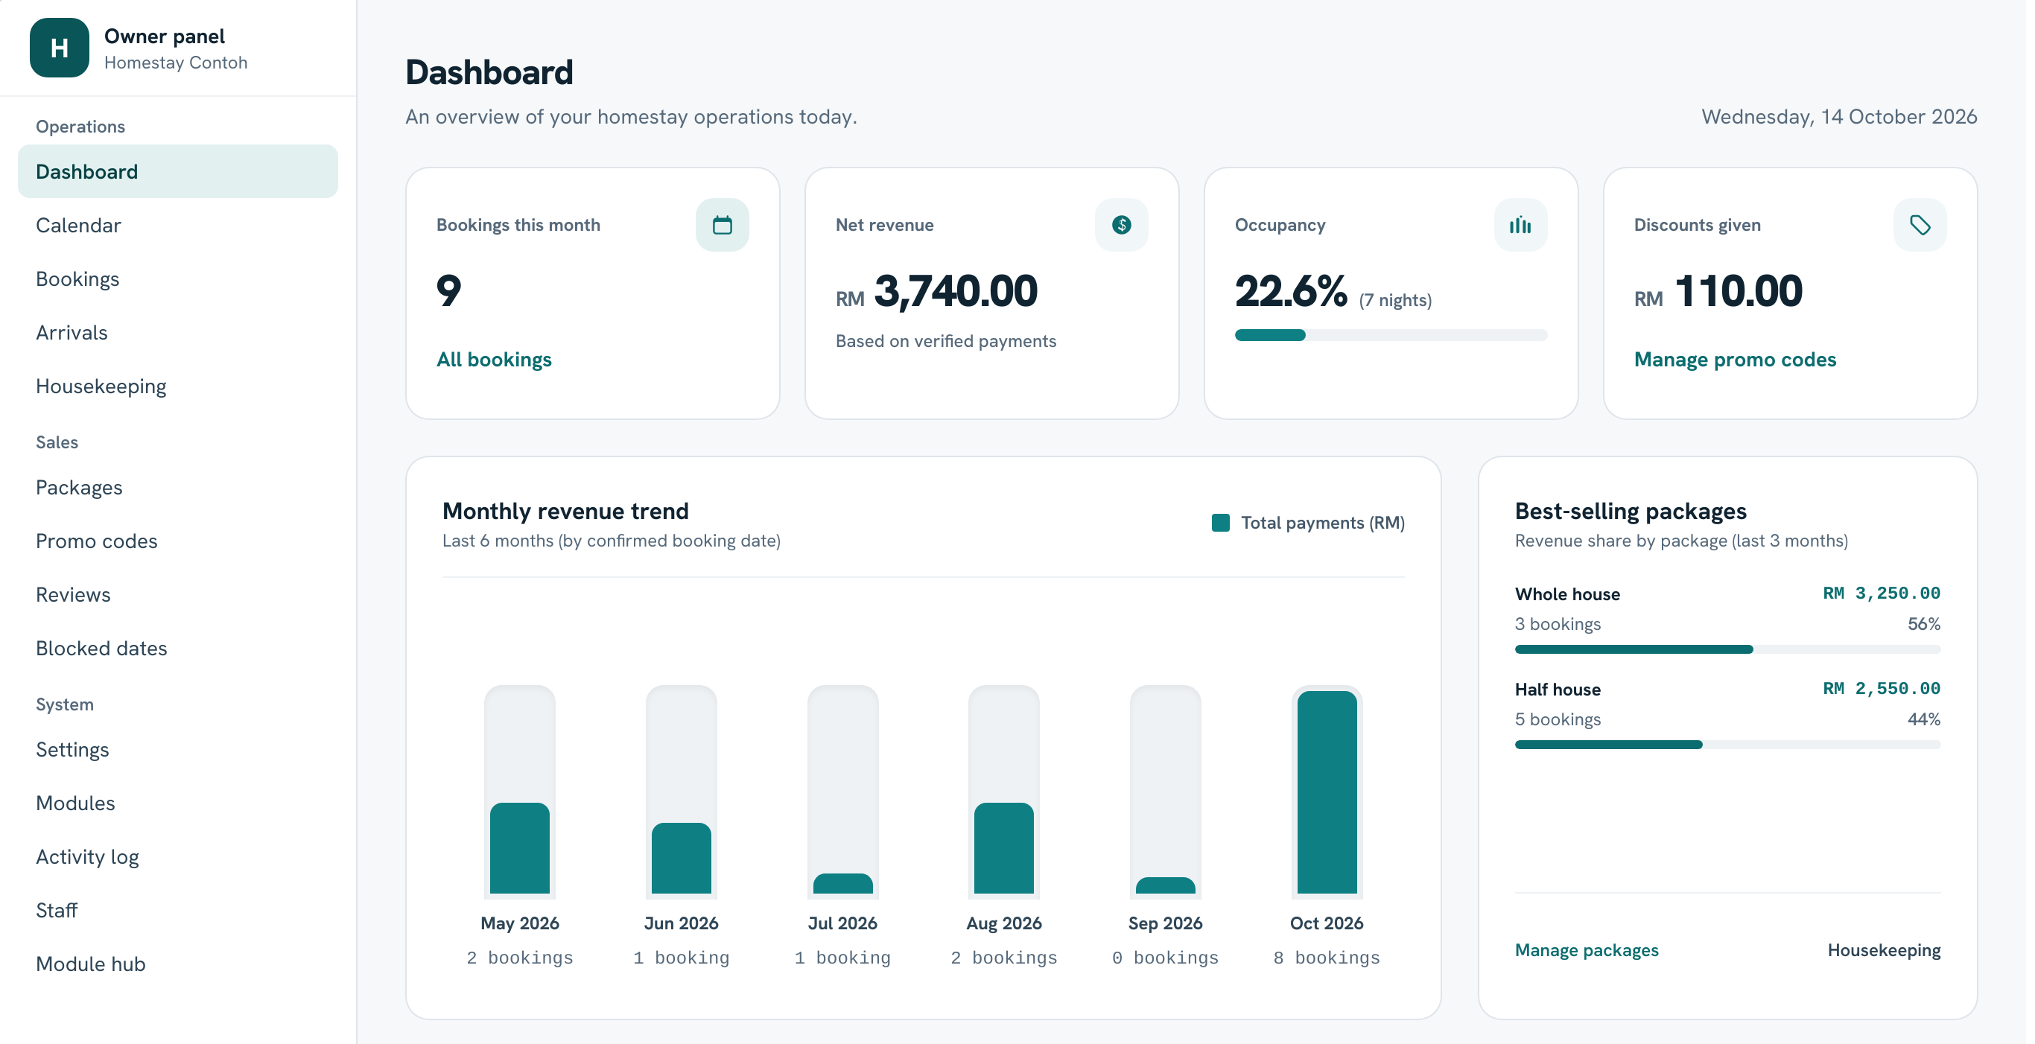Click the H logo in Owner panel header
The height and width of the screenshot is (1044, 2035).
pyautogui.click(x=60, y=48)
